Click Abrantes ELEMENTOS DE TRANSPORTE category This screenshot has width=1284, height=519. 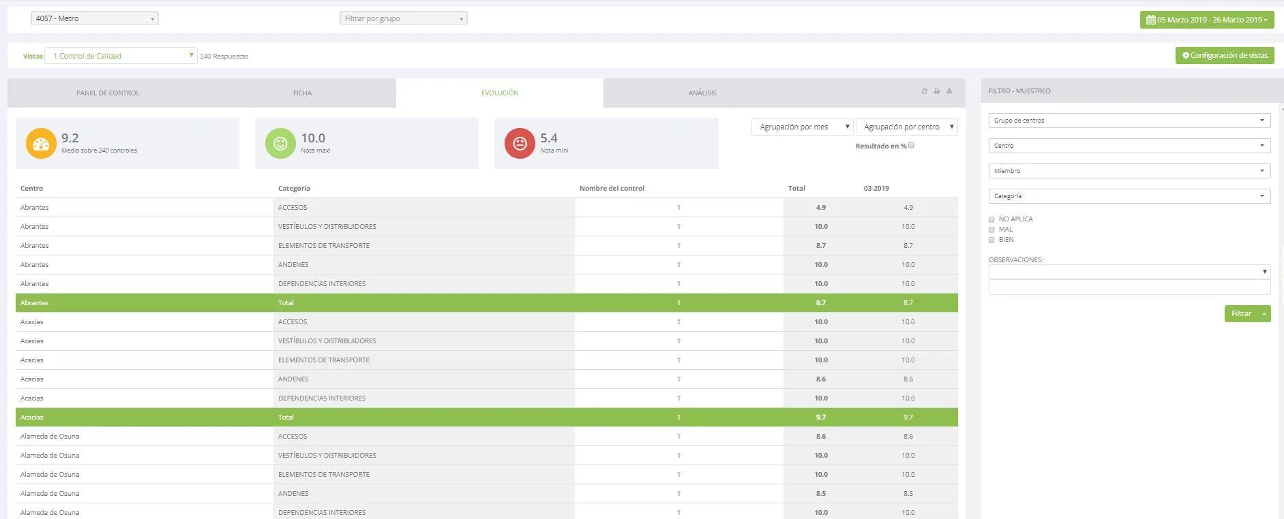pyautogui.click(x=324, y=245)
